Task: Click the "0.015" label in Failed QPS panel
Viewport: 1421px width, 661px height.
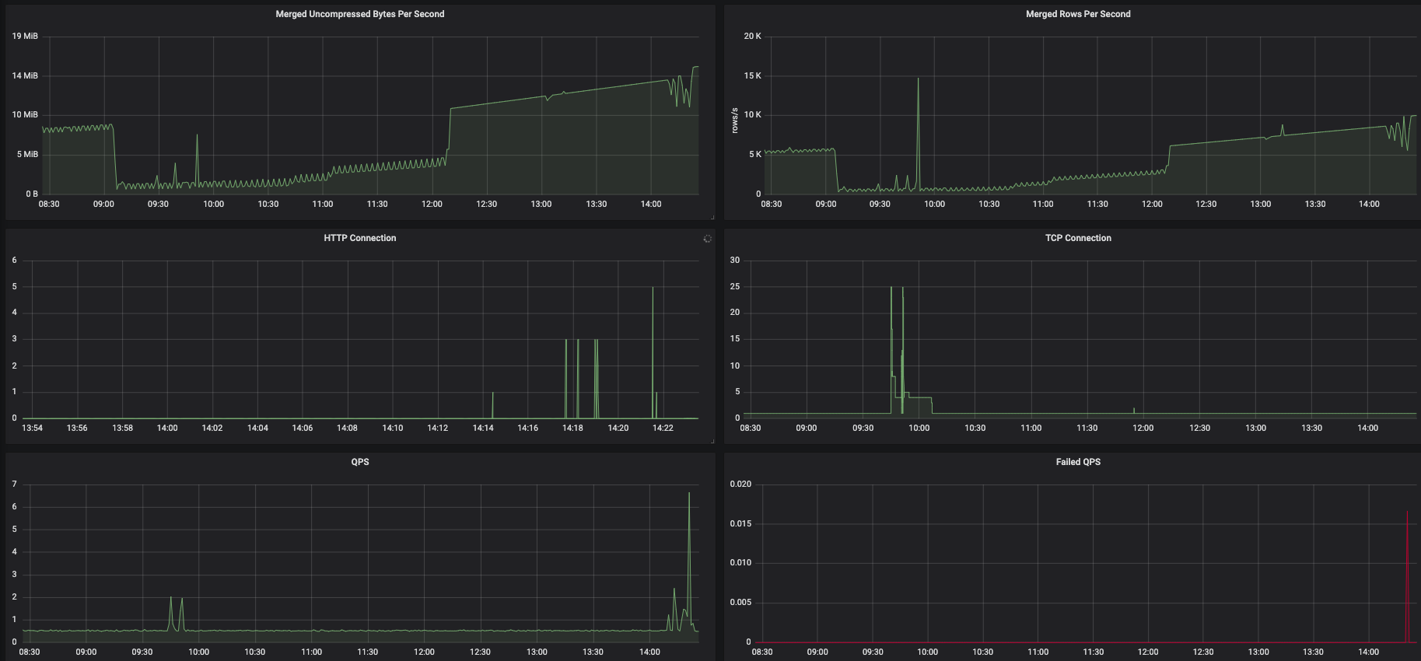Action: tap(740, 523)
